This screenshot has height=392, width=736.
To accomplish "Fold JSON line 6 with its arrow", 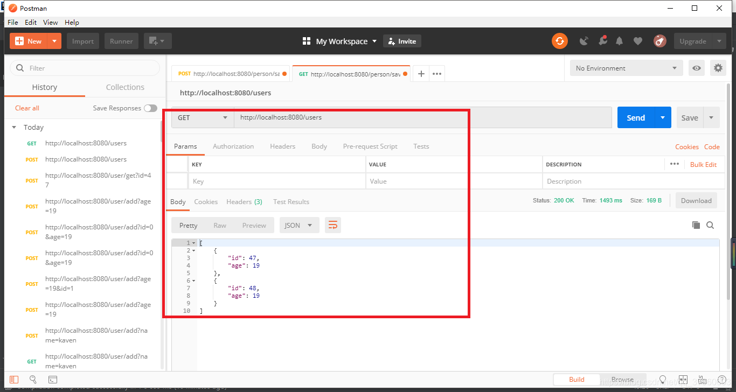I will tap(194, 281).
